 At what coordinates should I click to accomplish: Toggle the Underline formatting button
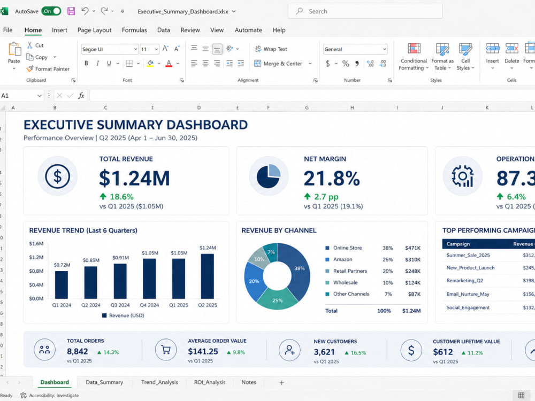[x=109, y=63]
